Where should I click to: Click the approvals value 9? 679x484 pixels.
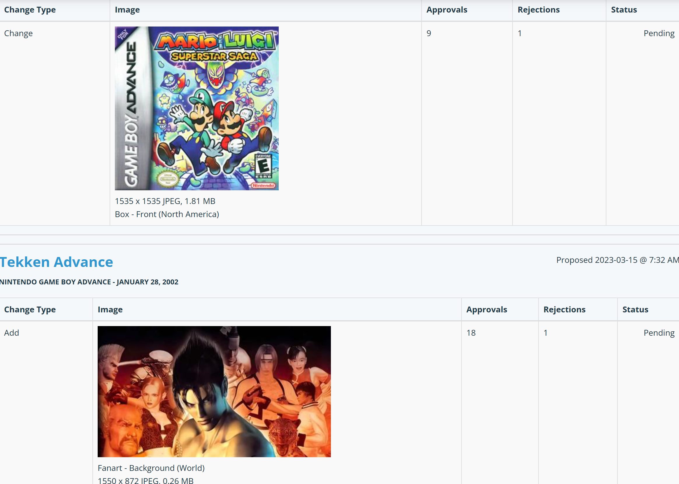(x=429, y=34)
